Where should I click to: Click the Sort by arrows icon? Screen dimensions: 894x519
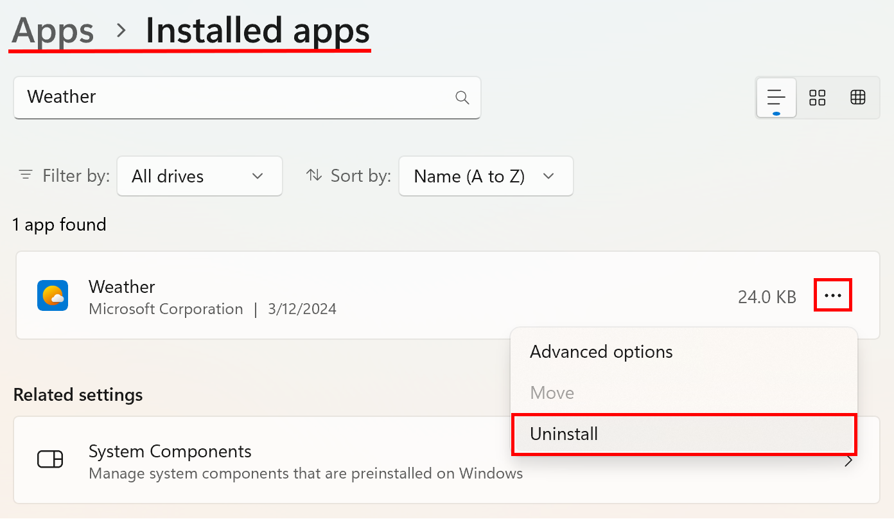314,175
